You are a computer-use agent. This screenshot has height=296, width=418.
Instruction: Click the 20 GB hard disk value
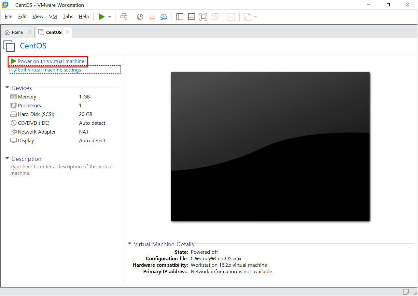pyautogui.click(x=86, y=114)
